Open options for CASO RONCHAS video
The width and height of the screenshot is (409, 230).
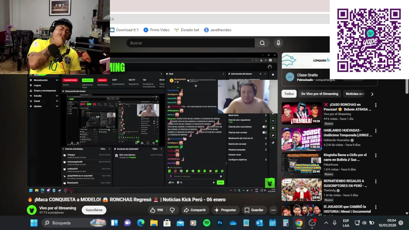[x=376, y=105]
